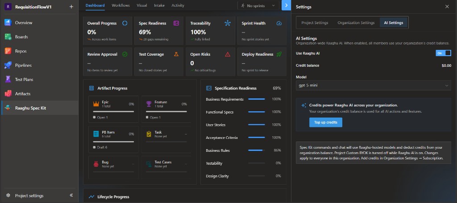
Task: Switch to the Visual tab
Action: [141, 5]
